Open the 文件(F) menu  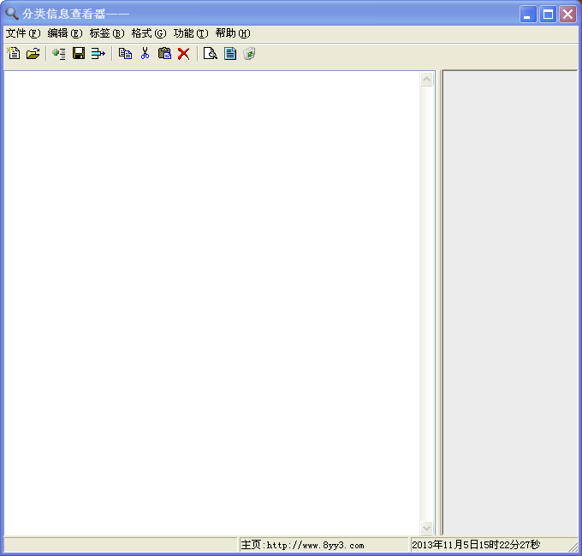(x=23, y=33)
